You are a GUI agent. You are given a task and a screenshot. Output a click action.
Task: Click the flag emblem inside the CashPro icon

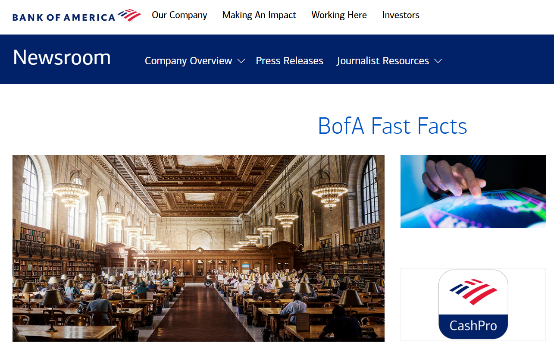(x=473, y=292)
